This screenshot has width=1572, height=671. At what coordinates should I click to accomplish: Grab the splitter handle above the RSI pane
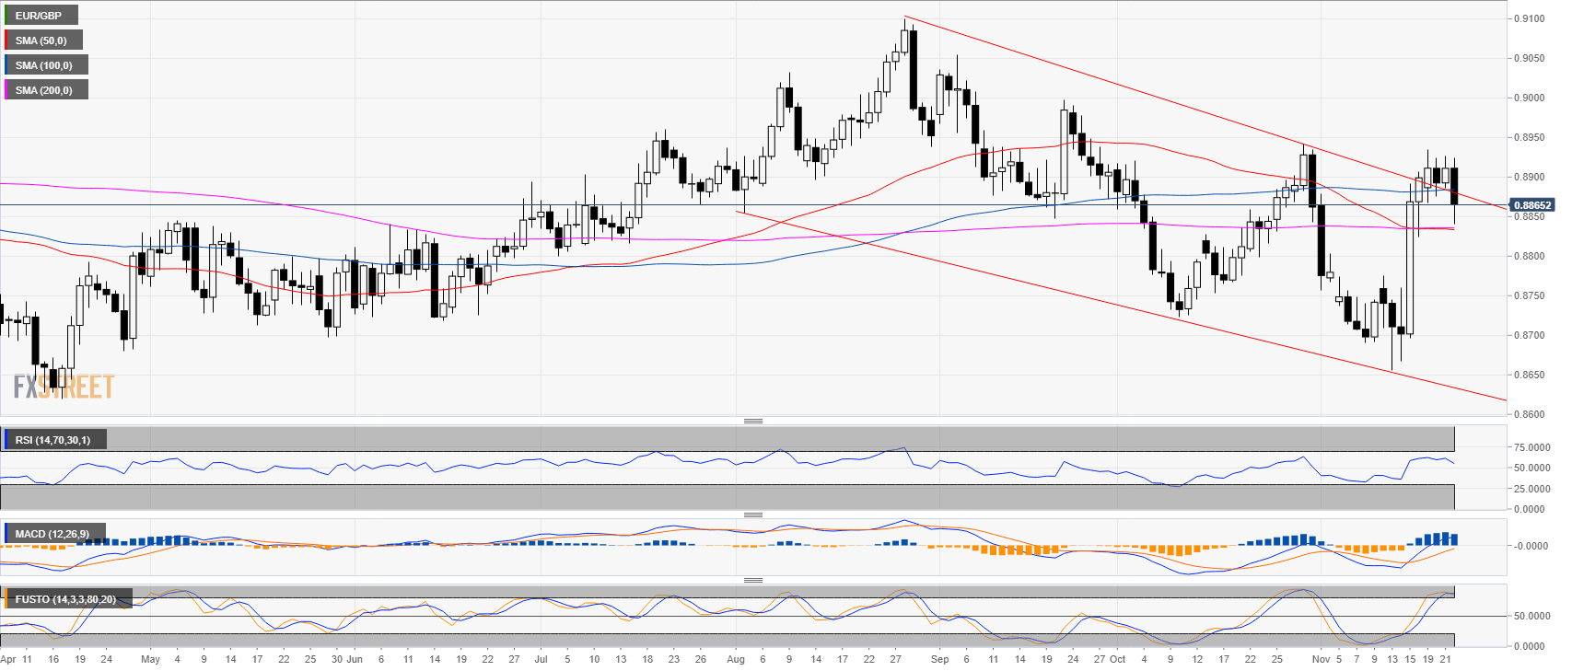pyautogui.click(x=752, y=421)
